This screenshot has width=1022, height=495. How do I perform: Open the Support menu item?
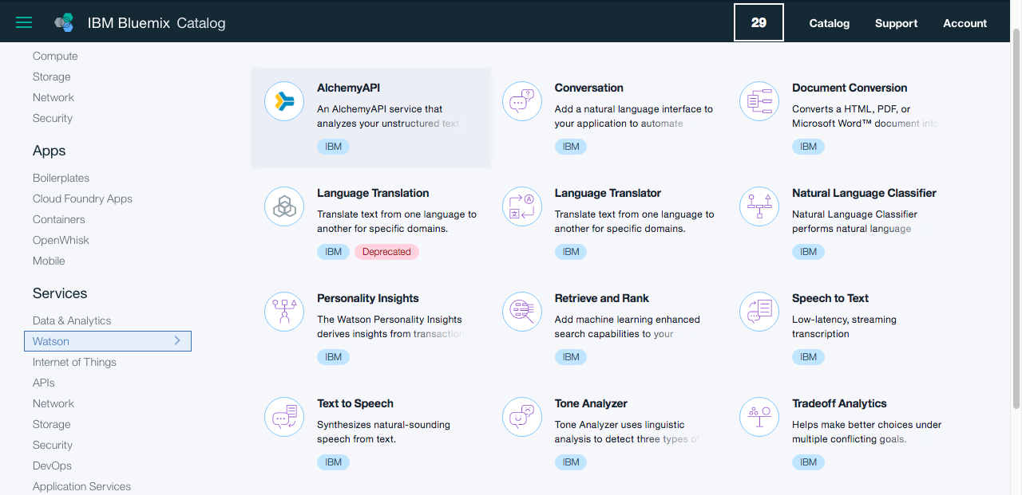(x=896, y=23)
